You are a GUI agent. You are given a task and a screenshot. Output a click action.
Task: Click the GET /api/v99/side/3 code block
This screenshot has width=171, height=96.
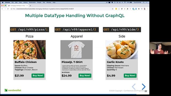coord(122,30)
